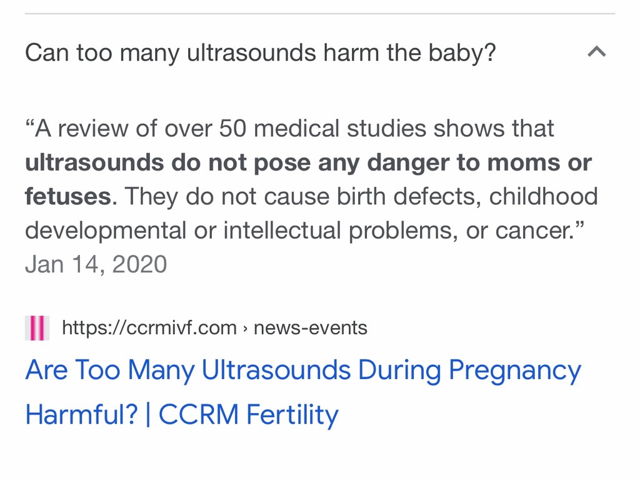Collapse the ultrasounds question with the chevron
Screen dimensions: 640x481
click(597, 51)
